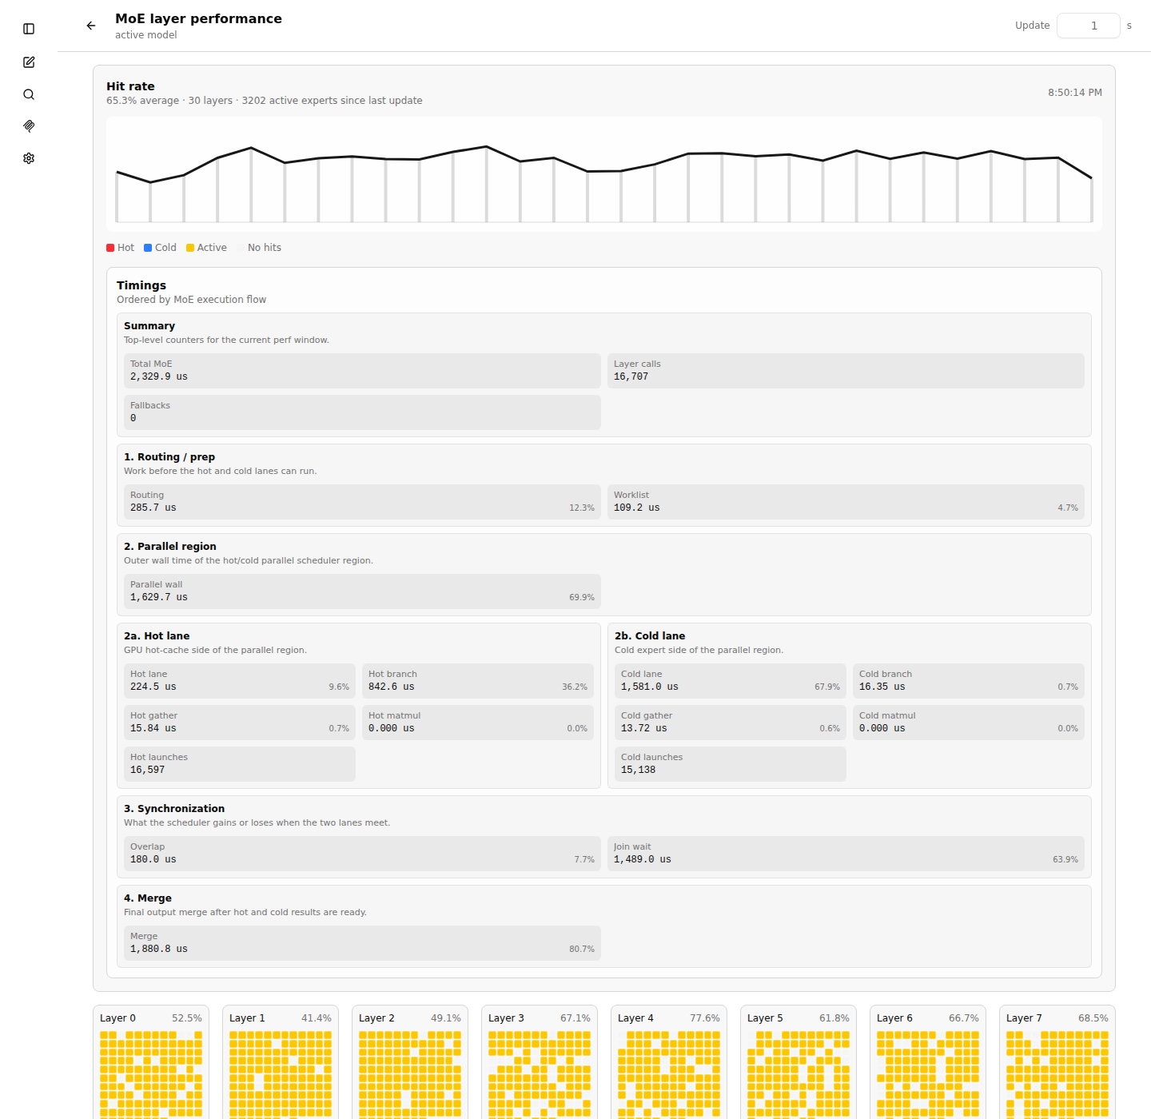The width and height of the screenshot is (1151, 1119).
Task: Click the 2a. Hot lane heading
Action: point(157,636)
